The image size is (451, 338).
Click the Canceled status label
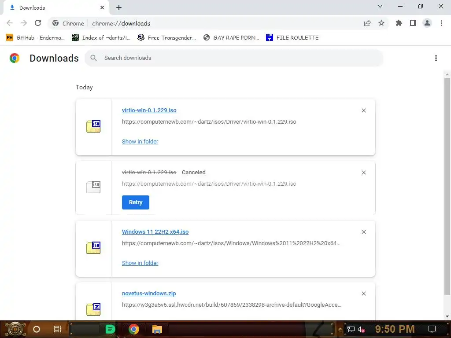(194, 173)
